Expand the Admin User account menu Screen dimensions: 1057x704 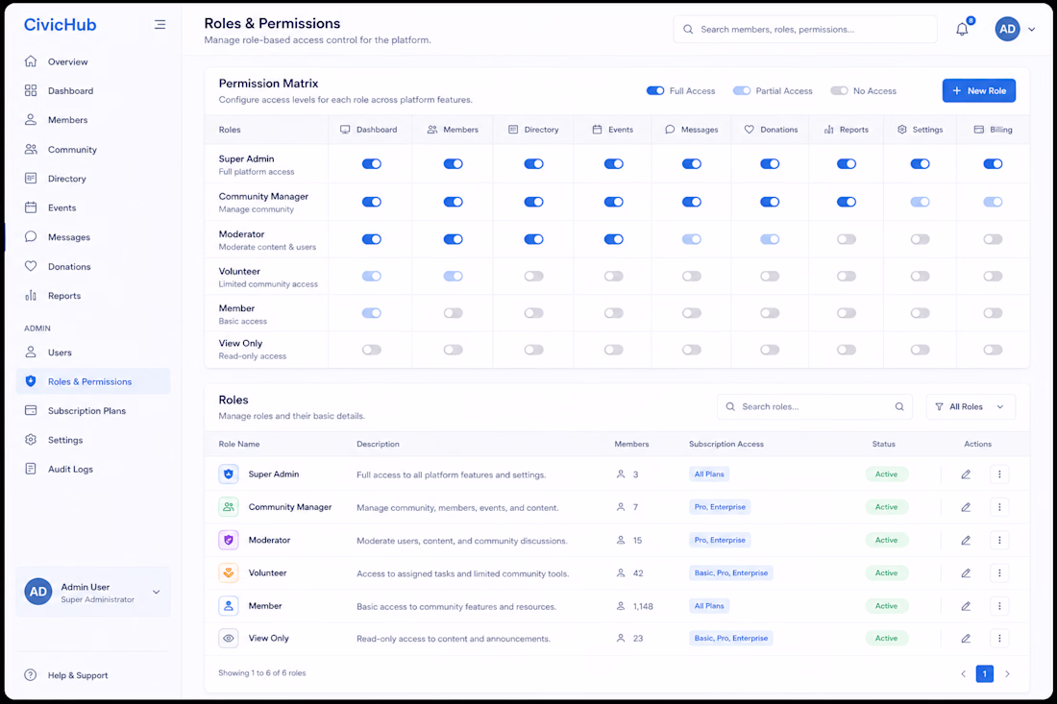(x=93, y=593)
